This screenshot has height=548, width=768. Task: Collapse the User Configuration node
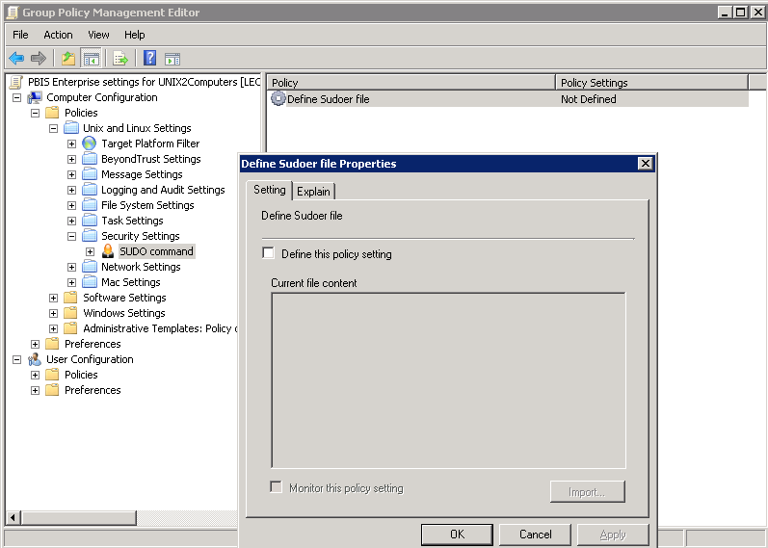point(16,359)
